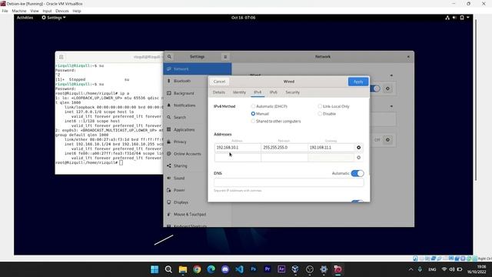The image size is (492, 277).
Task: Open the VirtualBox Devices menu
Action: 61,11
